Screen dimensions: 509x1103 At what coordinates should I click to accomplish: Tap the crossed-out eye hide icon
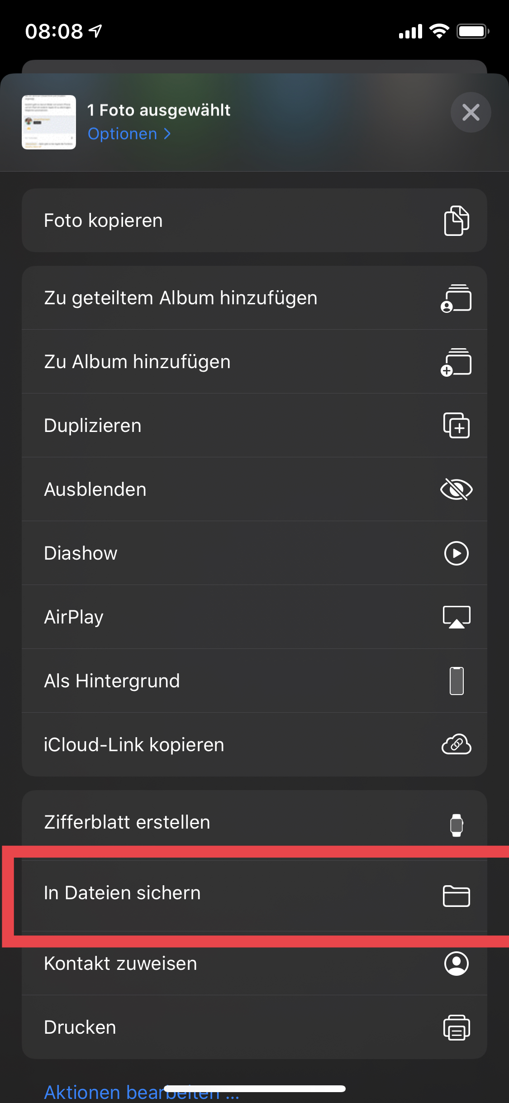(x=456, y=489)
